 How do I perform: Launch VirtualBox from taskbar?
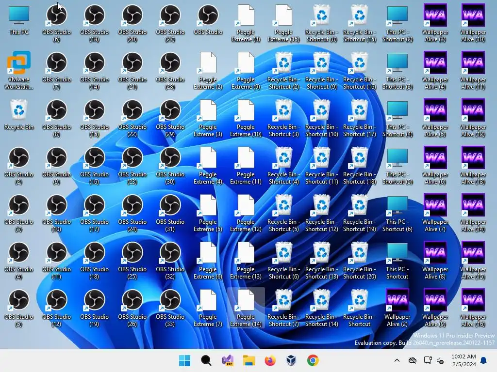tap(291, 360)
